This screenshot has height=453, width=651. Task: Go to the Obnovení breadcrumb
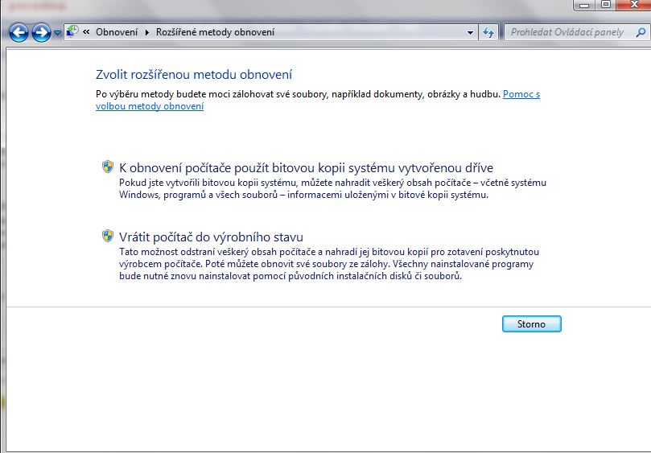pyautogui.click(x=116, y=32)
